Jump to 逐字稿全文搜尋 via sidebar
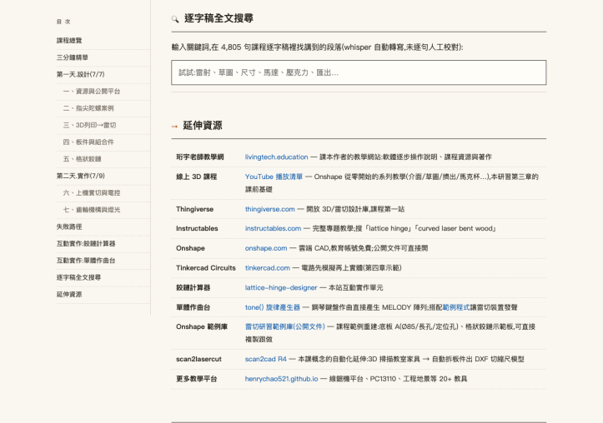This screenshot has height=423, width=603. [79, 277]
